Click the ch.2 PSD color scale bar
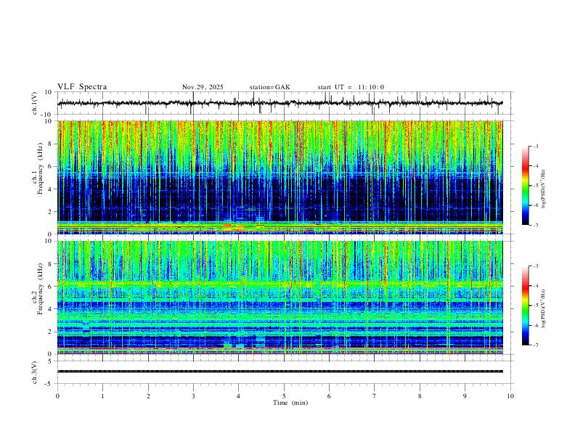575x444 pixels. pyautogui.click(x=525, y=305)
